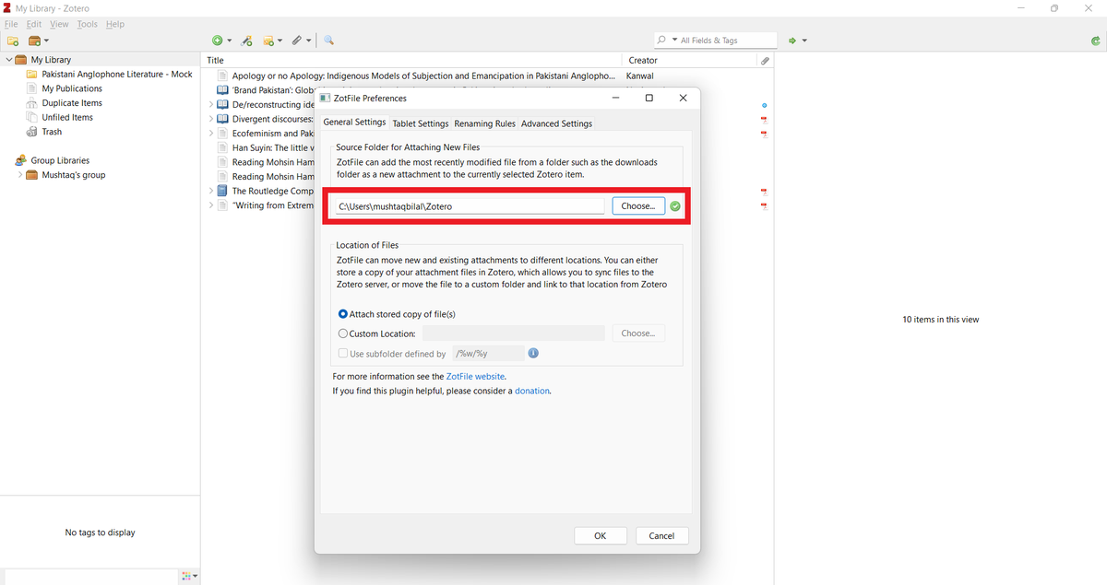Image resolution: width=1107 pixels, height=585 pixels.
Task: Expand the Divergent discourses item row
Action: click(x=211, y=119)
